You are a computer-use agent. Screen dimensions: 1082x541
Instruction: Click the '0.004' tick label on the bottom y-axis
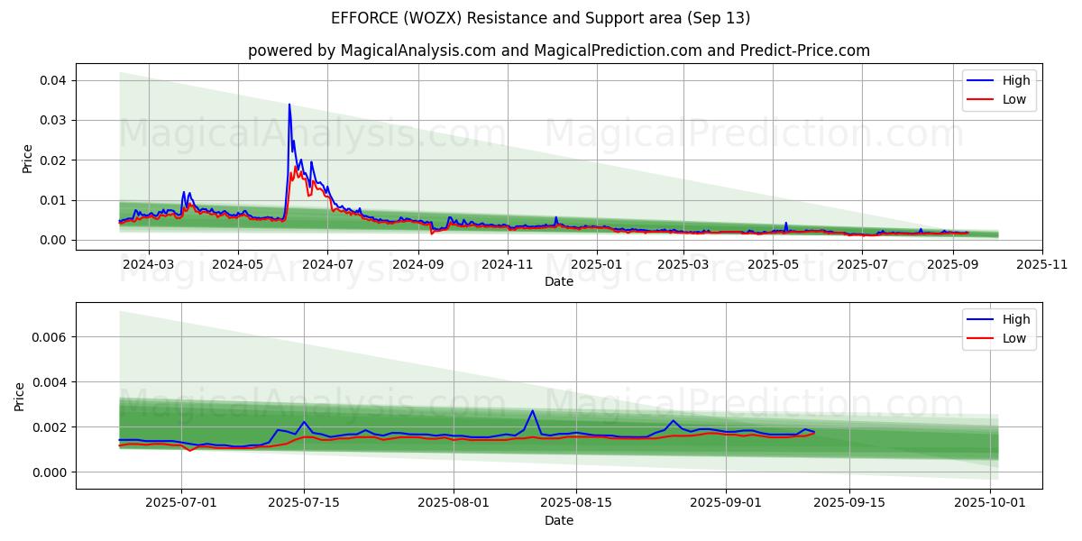click(50, 382)
